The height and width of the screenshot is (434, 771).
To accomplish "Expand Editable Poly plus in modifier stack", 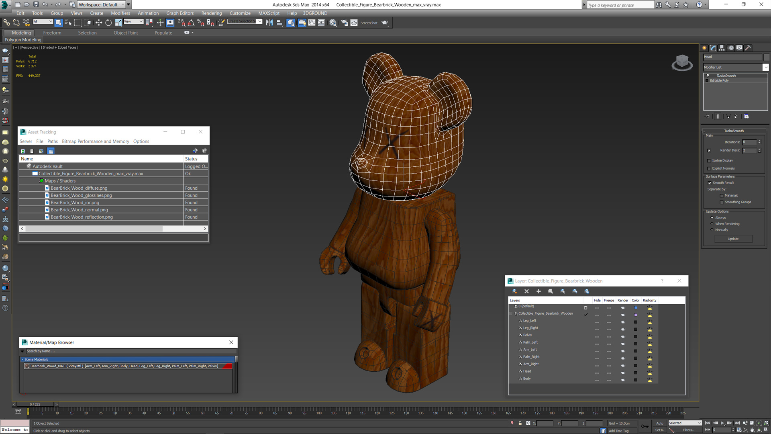I will click(707, 80).
